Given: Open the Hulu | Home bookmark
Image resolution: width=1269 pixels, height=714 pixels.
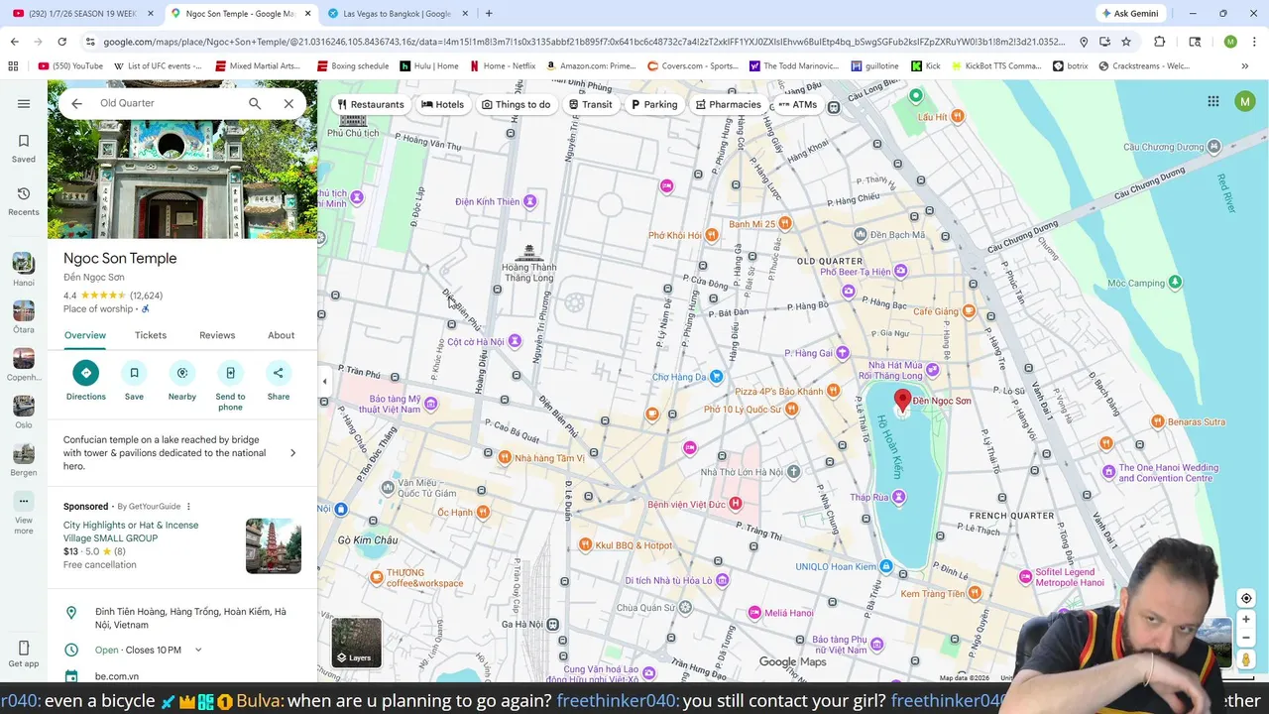Looking at the screenshot, I should 428,66.
